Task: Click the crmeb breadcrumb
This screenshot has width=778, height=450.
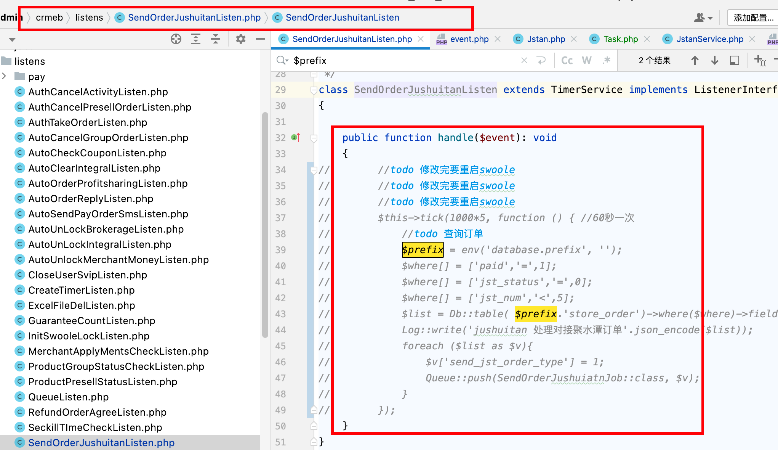Action: pyautogui.click(x=49, y=18)
